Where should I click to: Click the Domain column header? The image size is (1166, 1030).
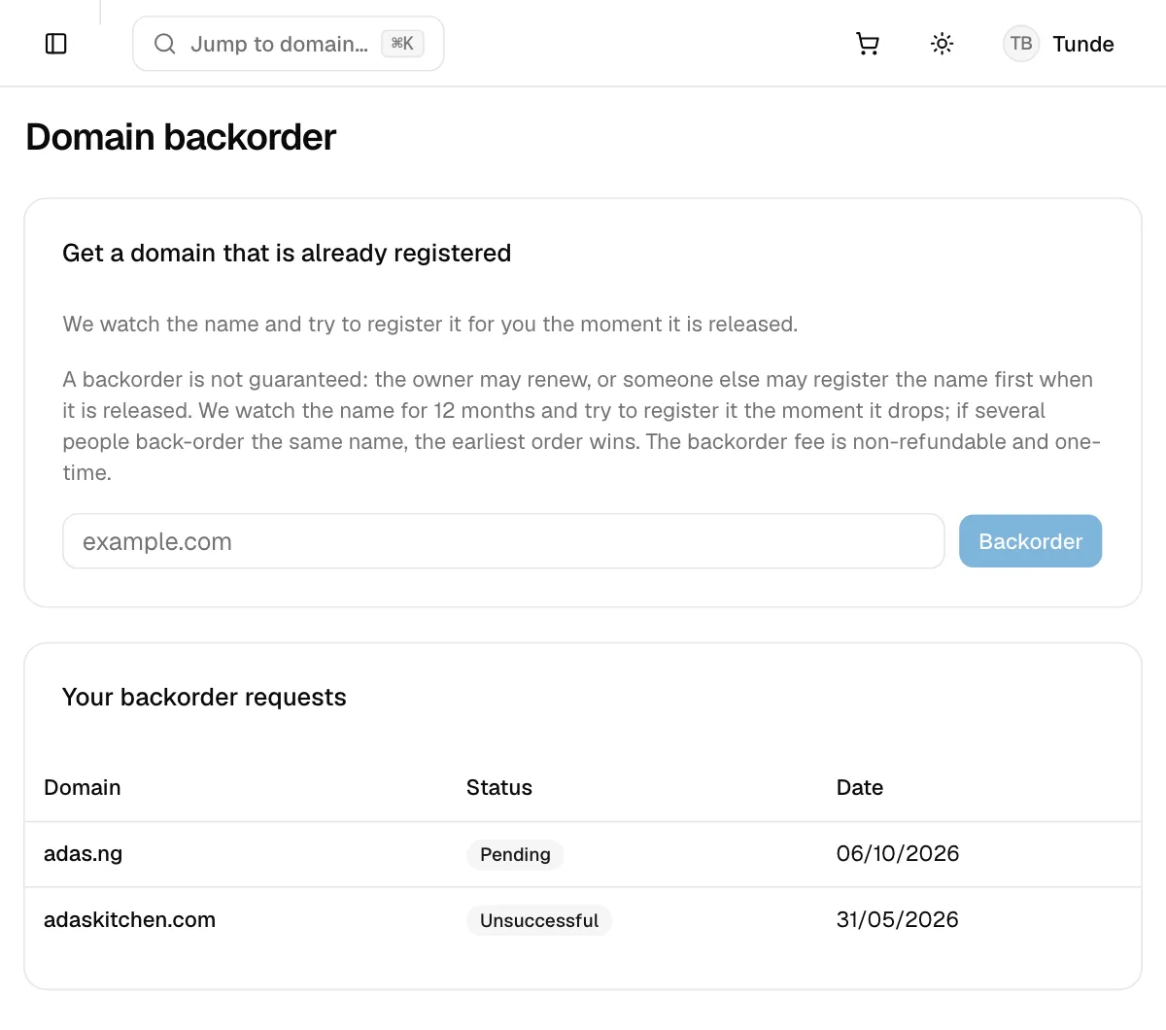(x=83, y=788)
